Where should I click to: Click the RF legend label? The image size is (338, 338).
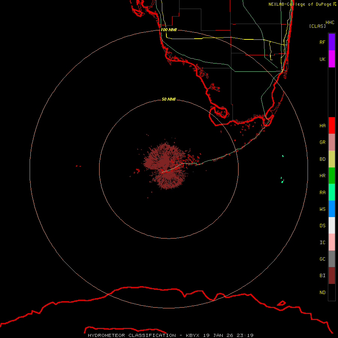click(322, 42)
